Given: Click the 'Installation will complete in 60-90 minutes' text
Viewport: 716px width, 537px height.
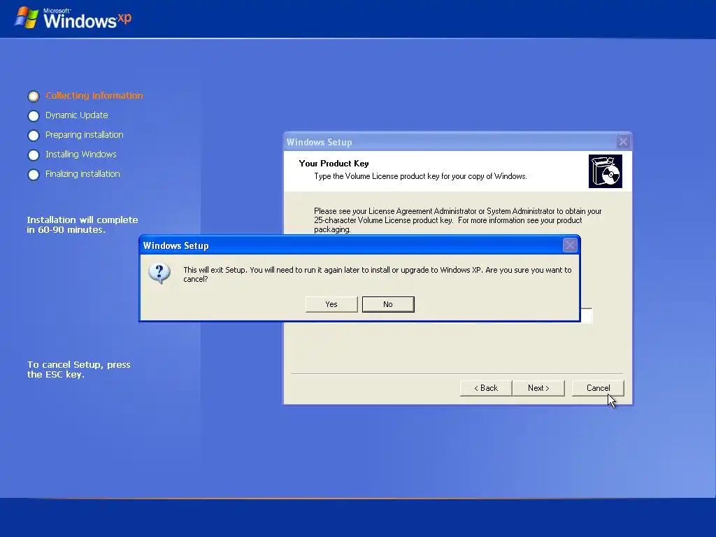Looking at the screenshot, I should 83,224.
